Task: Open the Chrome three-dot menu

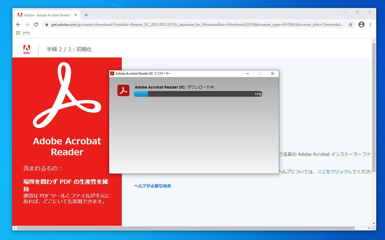Action: [370, 25]
